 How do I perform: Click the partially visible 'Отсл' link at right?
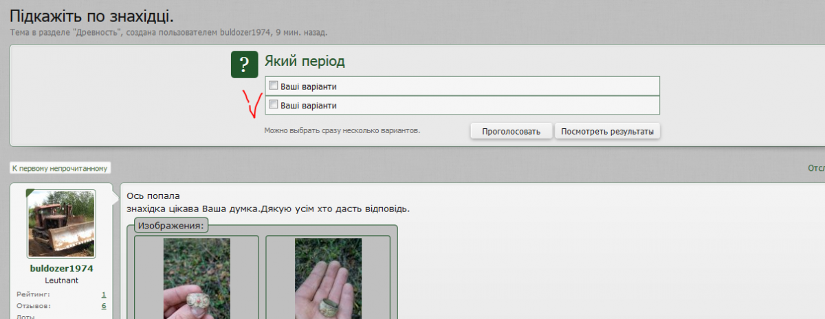(816, 168)
